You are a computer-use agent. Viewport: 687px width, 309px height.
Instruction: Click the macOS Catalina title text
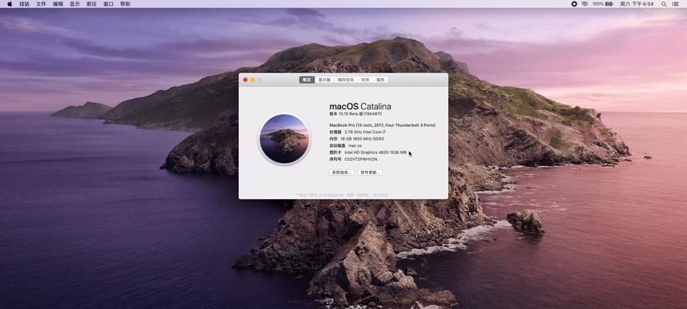point(360,107)
